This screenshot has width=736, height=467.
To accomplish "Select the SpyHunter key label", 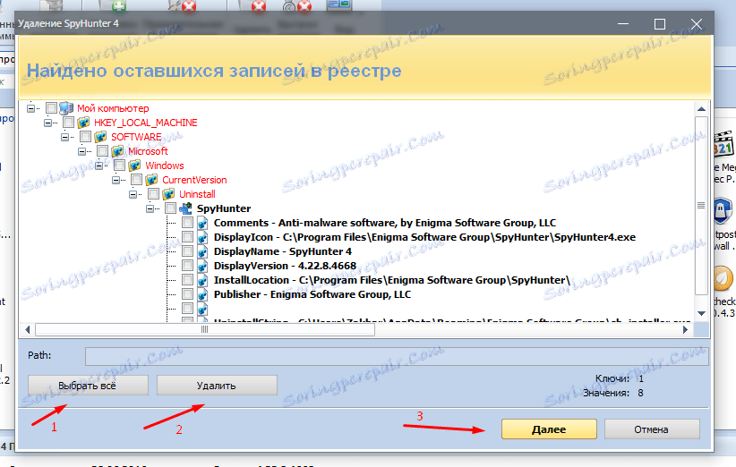I will (224, 208).
